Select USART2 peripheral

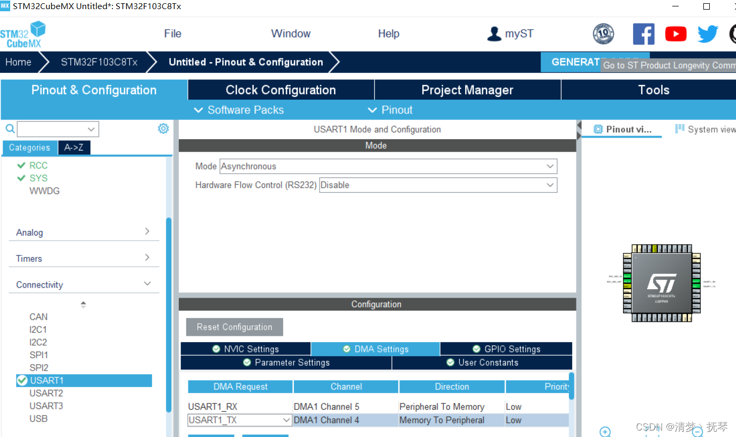(x=46, y=393)
